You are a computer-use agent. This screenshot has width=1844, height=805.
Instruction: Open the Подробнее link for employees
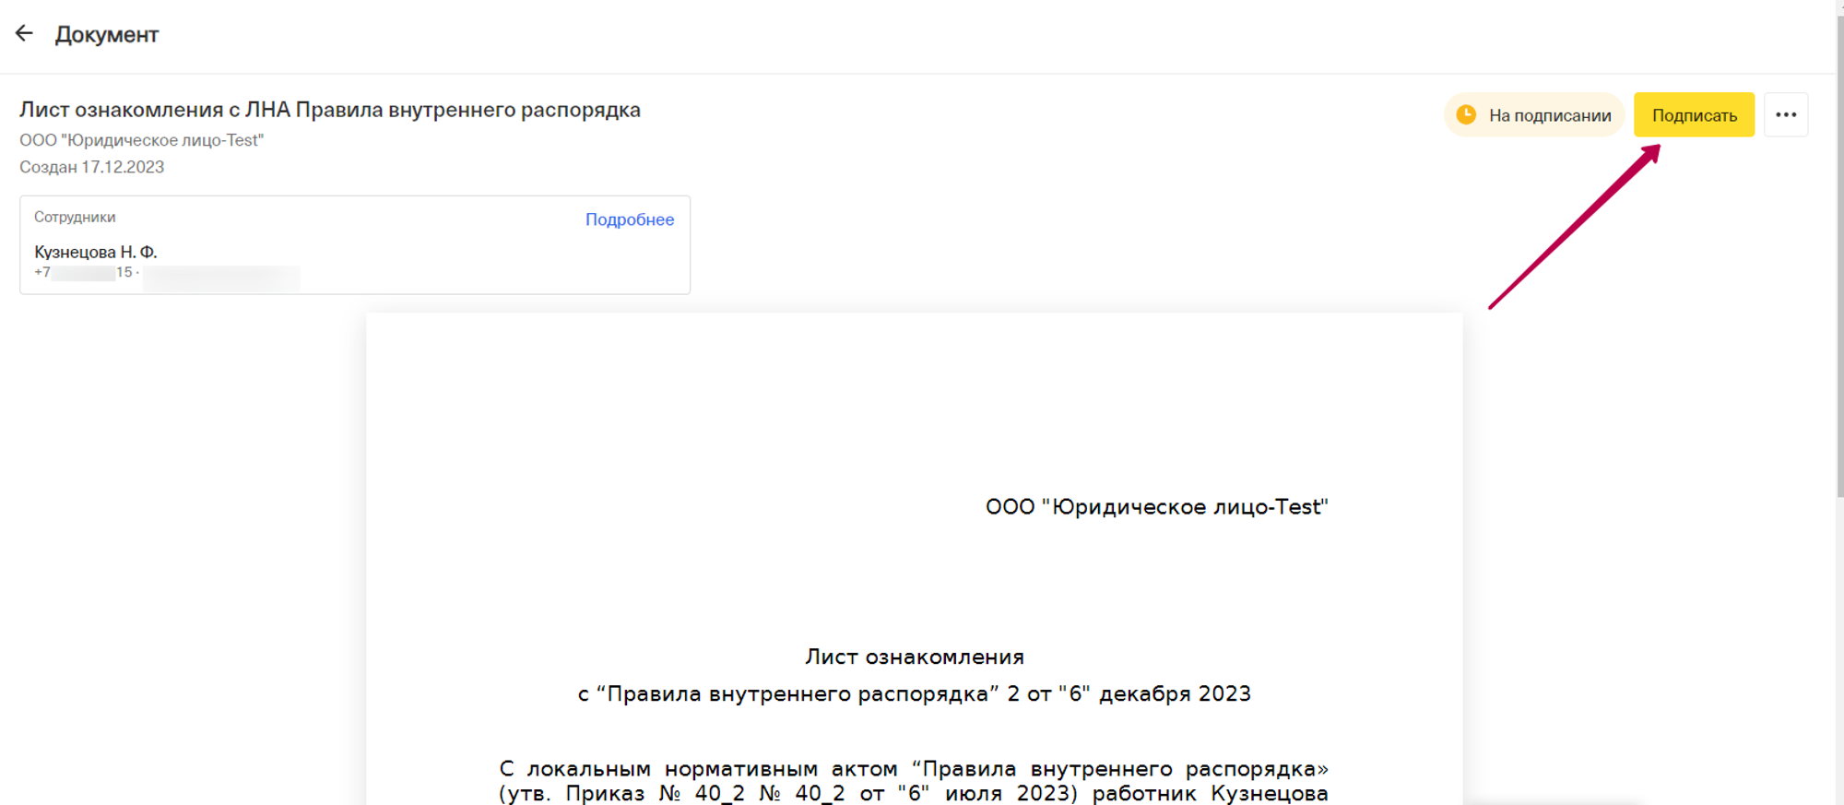(630, 219)
